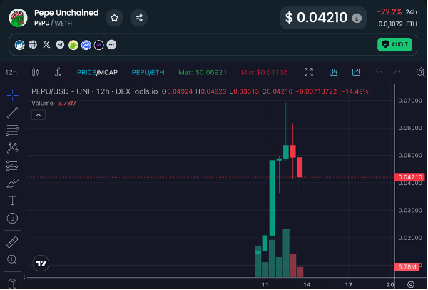The image size is (428, 290).
Task: Click the -22.2% 24h change value
Action: tap(389, 11)
